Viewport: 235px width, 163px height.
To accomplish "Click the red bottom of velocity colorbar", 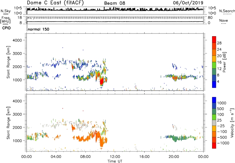I will pos(214,146).
